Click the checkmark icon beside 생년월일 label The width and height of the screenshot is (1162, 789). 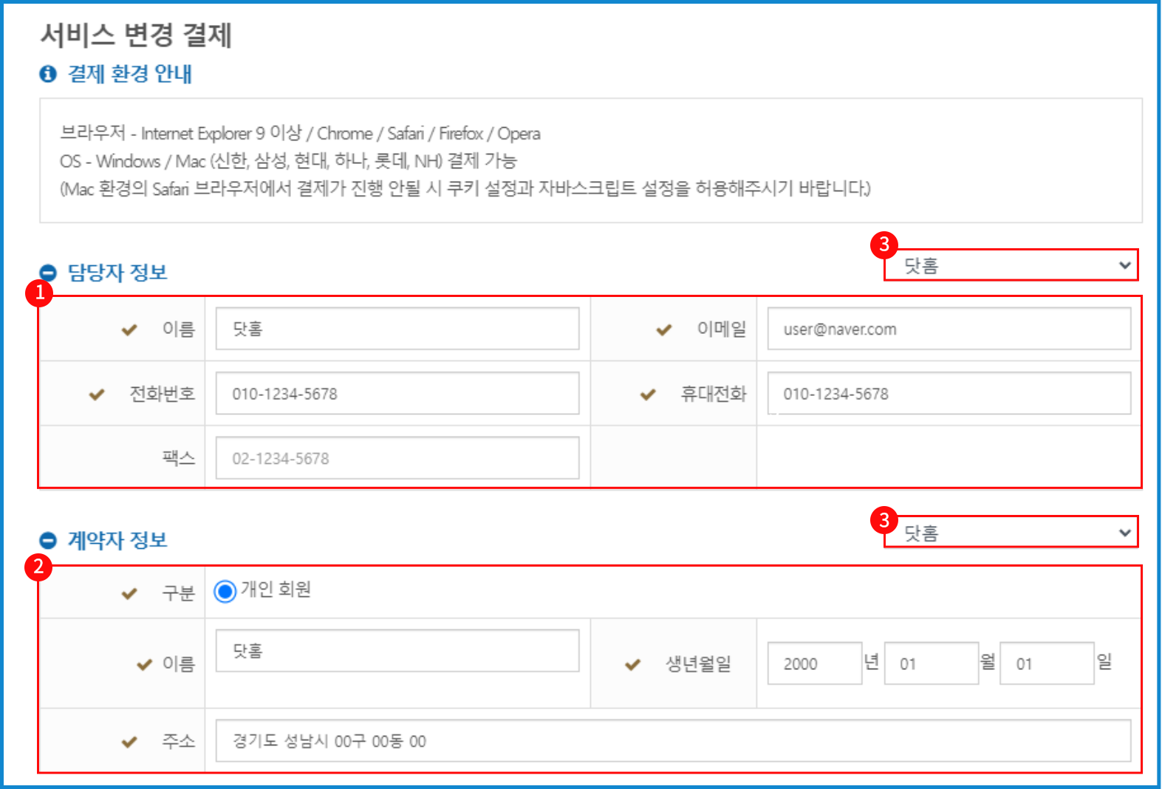pyautogui.click(x=632, y=664)
